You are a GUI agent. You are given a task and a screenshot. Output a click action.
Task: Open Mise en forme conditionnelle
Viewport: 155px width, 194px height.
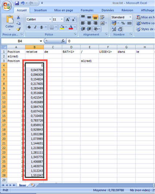[x=145, y=18]
